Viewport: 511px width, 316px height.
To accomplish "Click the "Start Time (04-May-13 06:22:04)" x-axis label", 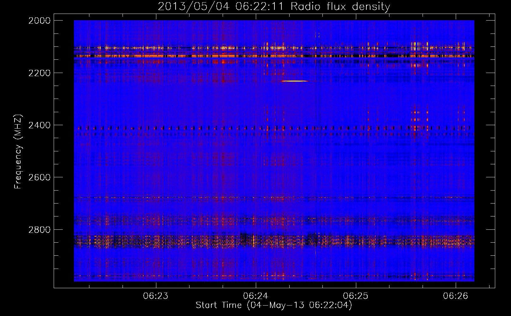I will (x=274, y=305).
